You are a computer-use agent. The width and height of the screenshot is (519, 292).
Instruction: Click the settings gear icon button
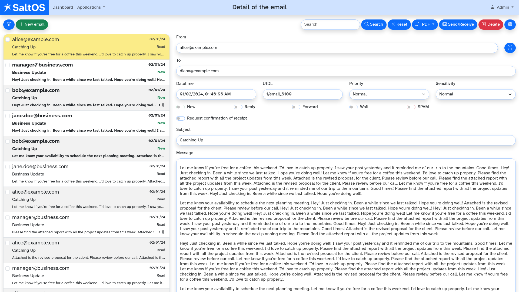(510, 24)
